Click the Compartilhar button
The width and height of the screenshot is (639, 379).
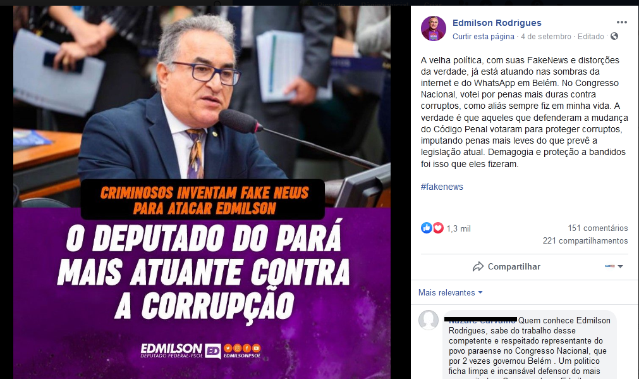[x=506, y=267]
